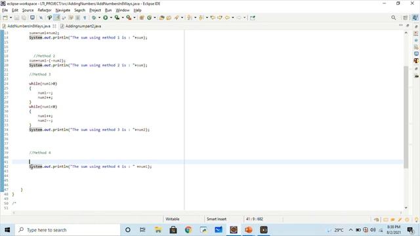The height and width of the screenshot is (236, 420).
Task: Click Open Perspective icon
Action: pos(406,18)
